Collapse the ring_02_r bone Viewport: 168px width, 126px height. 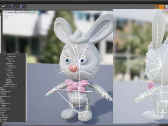pos(6,70)
